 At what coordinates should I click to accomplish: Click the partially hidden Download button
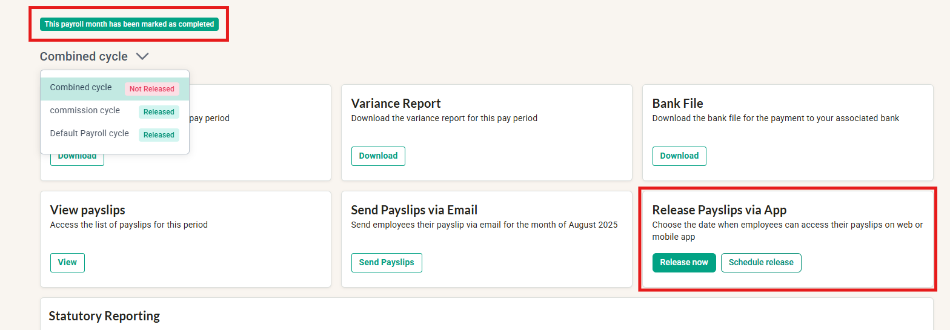(x=77, y=159)
